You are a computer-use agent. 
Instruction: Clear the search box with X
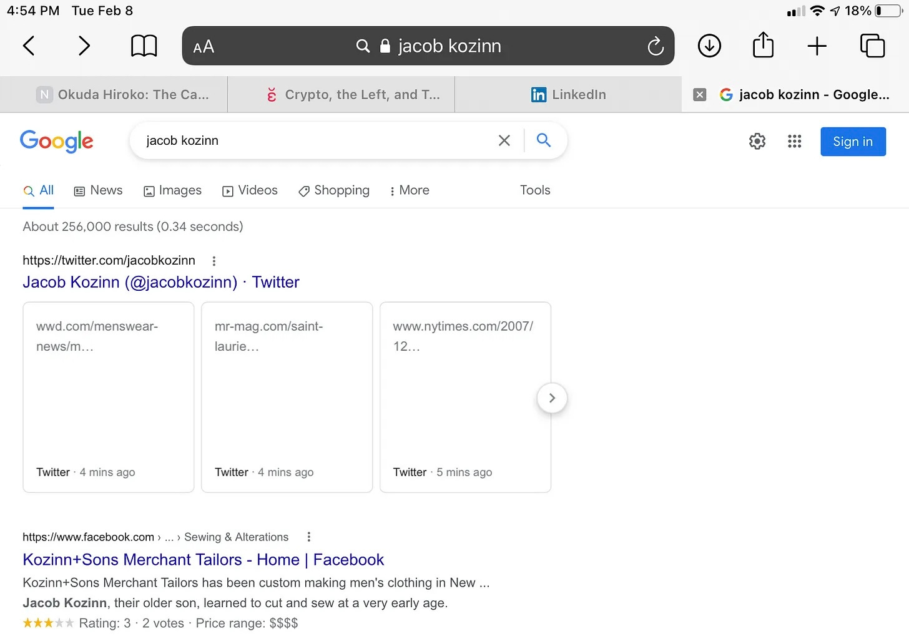point(504,140)
